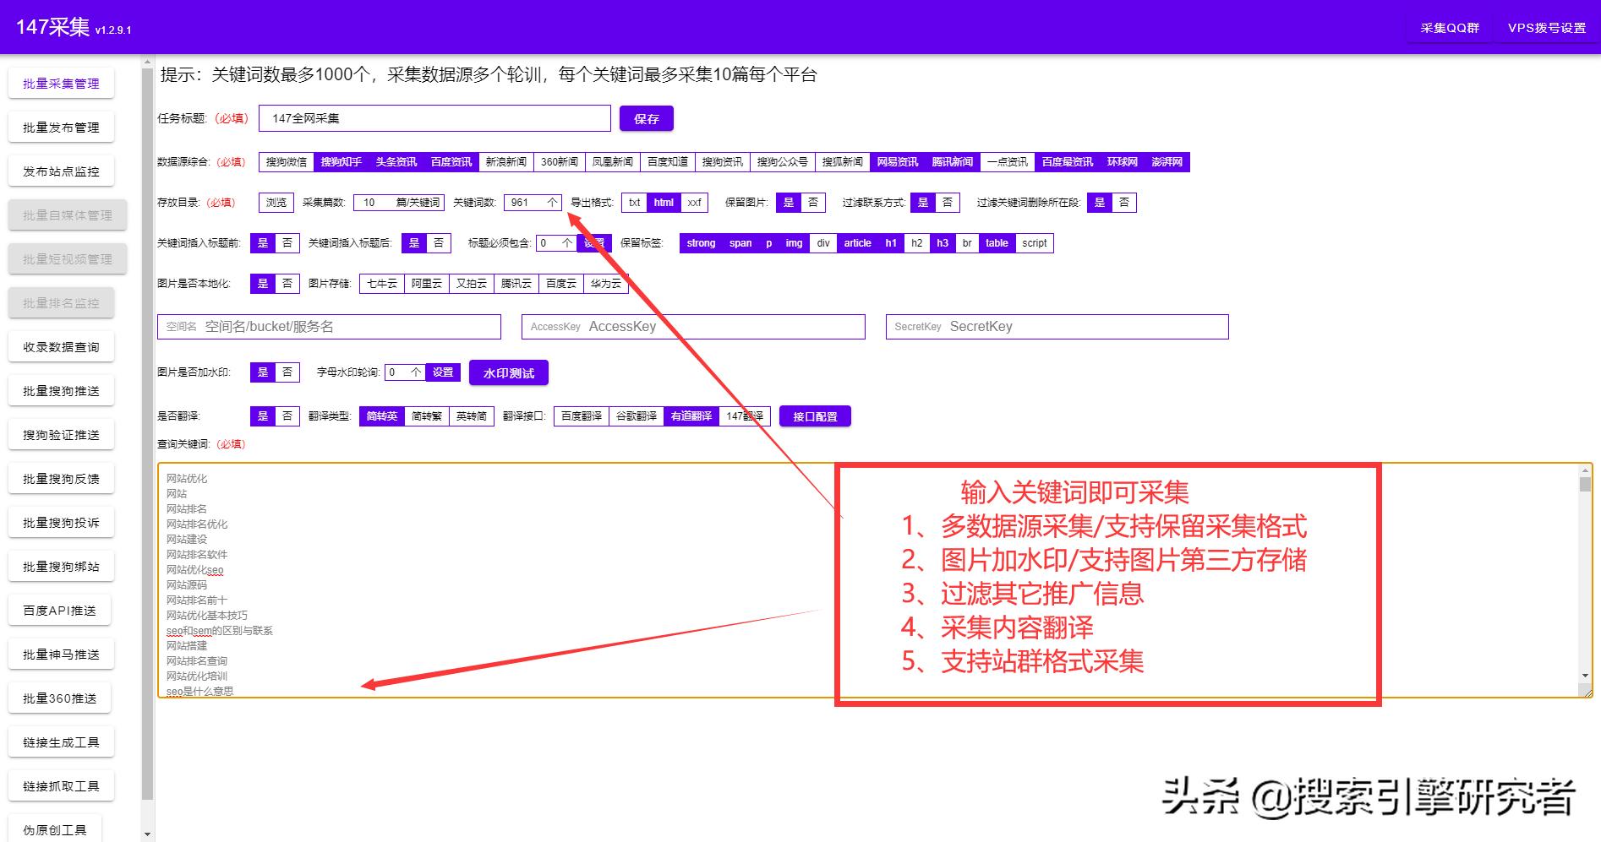Set 保留图片 to 否
Viewport: 1601px width, 842px height.
tap(814, 203)
